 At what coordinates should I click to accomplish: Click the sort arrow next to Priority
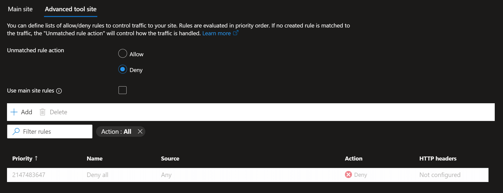[x=36, y=158]
